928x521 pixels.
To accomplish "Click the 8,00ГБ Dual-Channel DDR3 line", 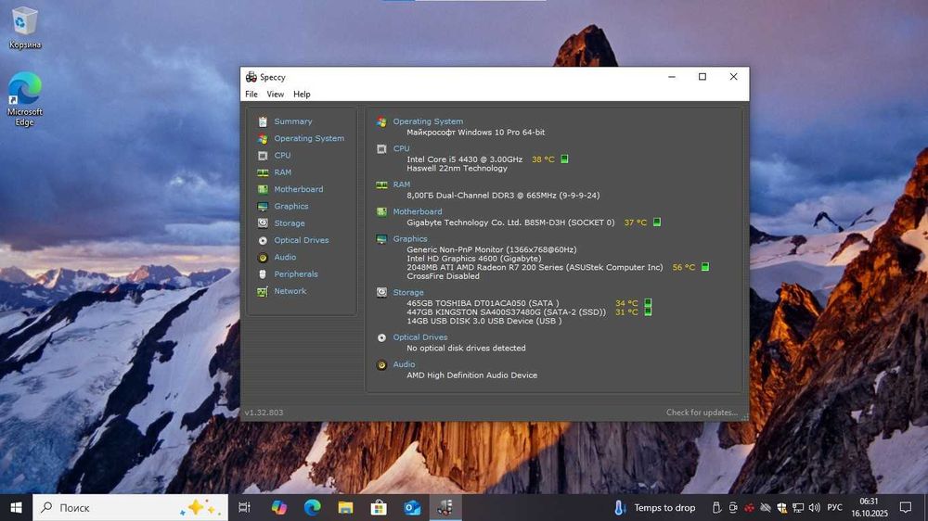I will pos(503,196).
